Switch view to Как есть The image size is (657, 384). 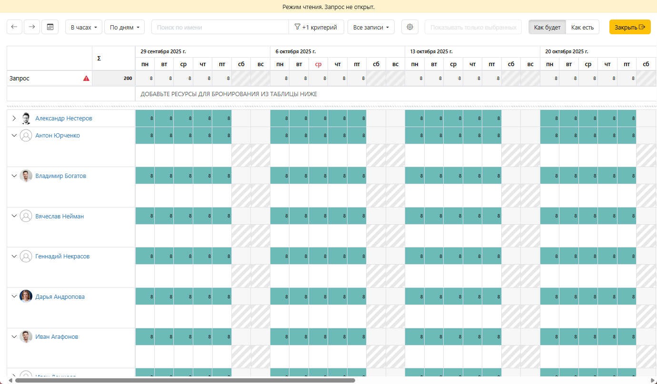coord(582,27)
